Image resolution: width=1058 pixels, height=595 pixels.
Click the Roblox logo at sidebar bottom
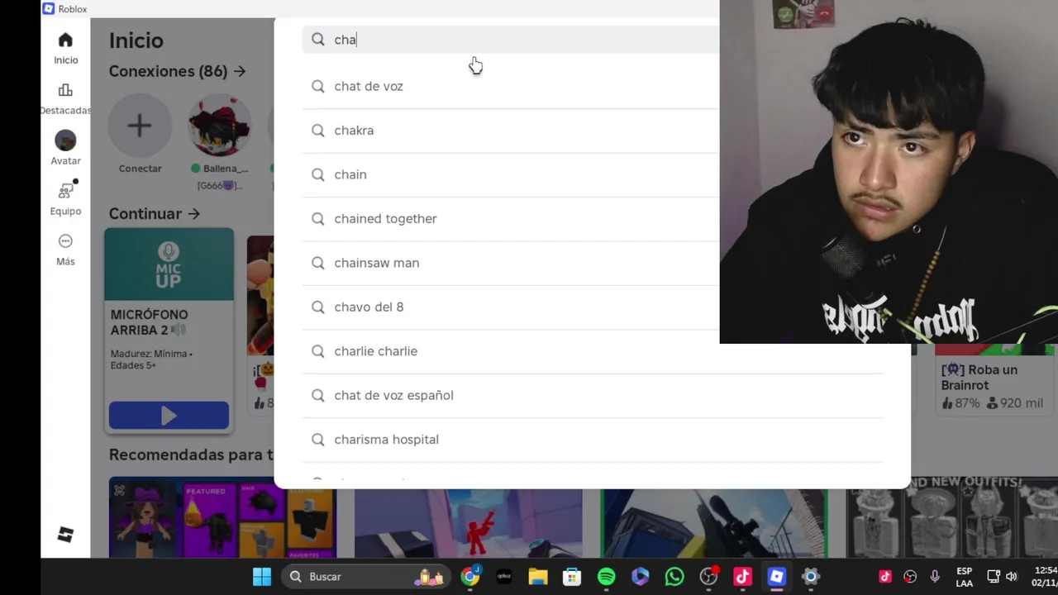pyautogui.click(x=65, y=535)
